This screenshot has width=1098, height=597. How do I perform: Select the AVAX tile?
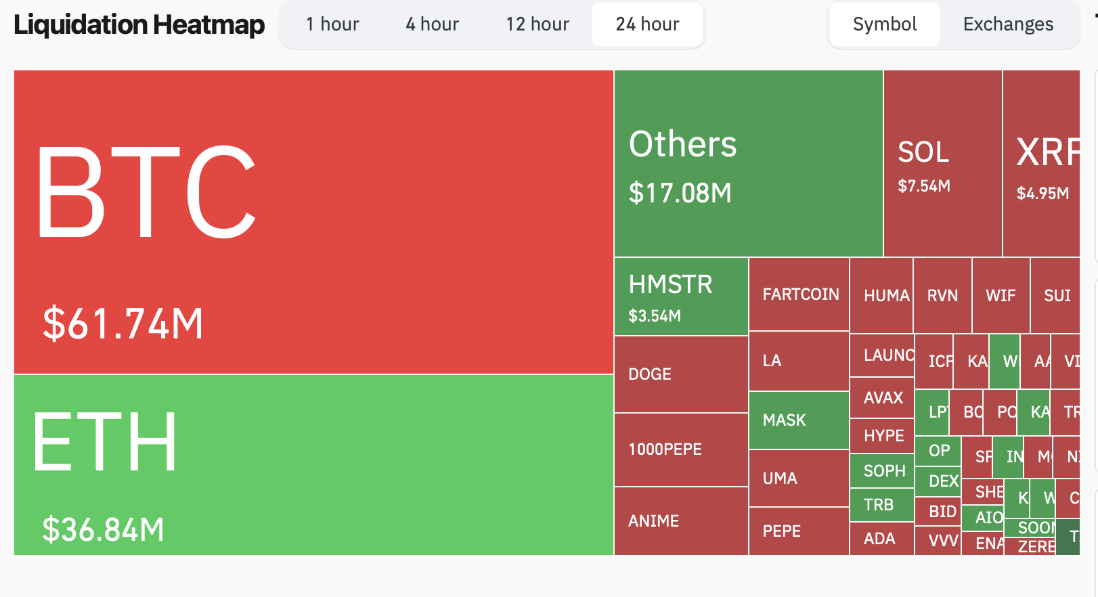[x=882, y=397]
